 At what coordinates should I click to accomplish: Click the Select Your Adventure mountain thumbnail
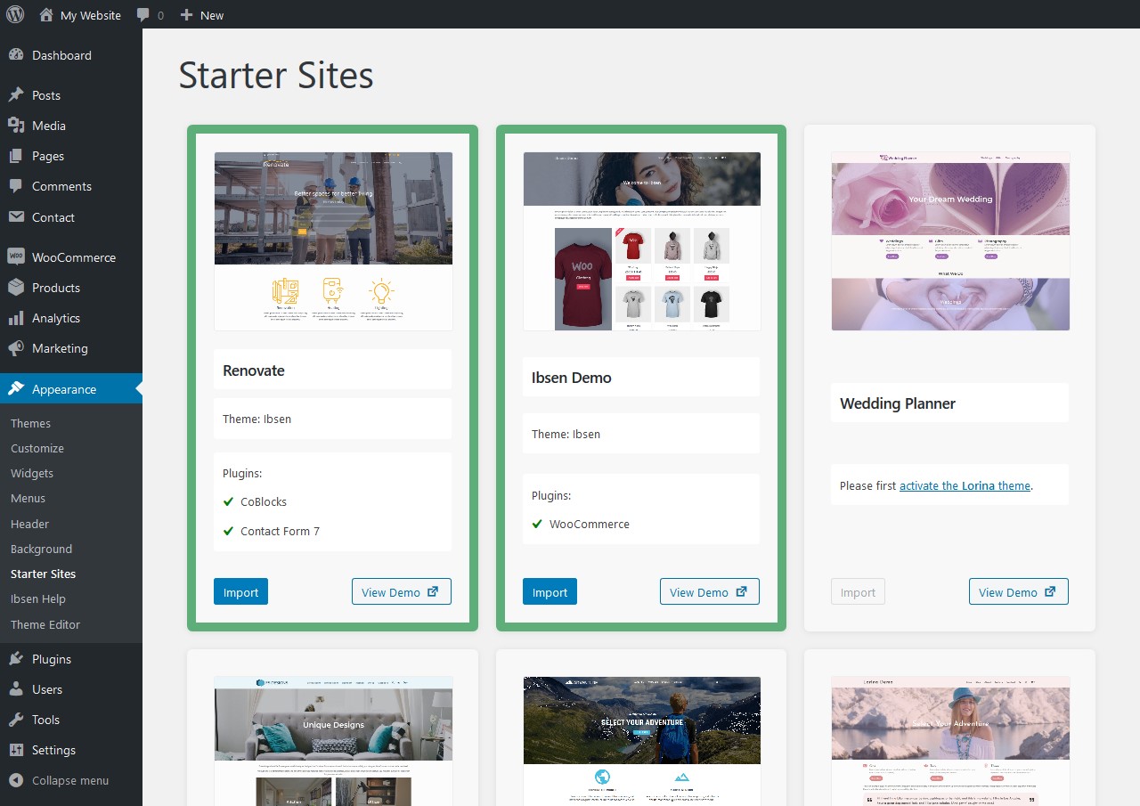tap(642, 741)
